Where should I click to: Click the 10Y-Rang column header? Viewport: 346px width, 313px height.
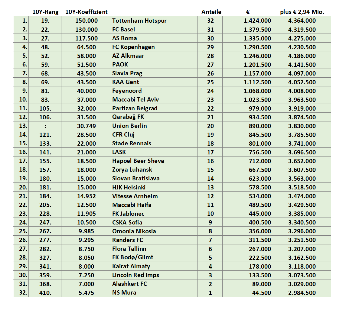click(45, 12)
